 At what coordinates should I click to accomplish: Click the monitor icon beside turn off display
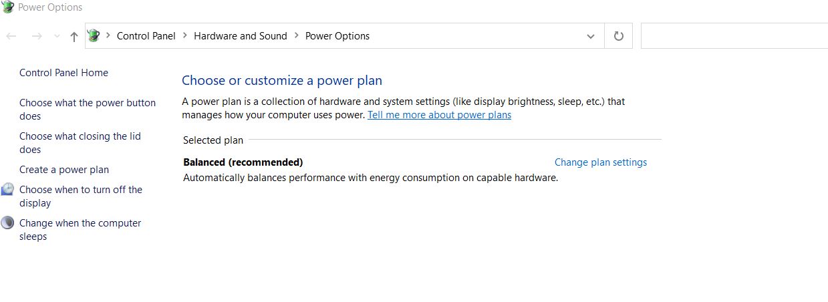7,190
